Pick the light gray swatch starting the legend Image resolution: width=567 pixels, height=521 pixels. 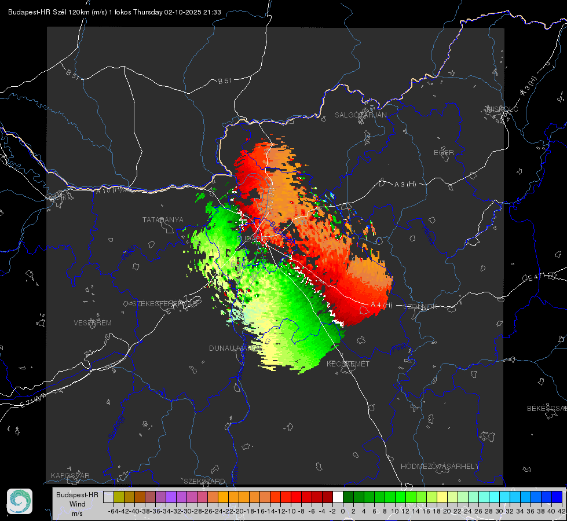(x=108, y=497)
